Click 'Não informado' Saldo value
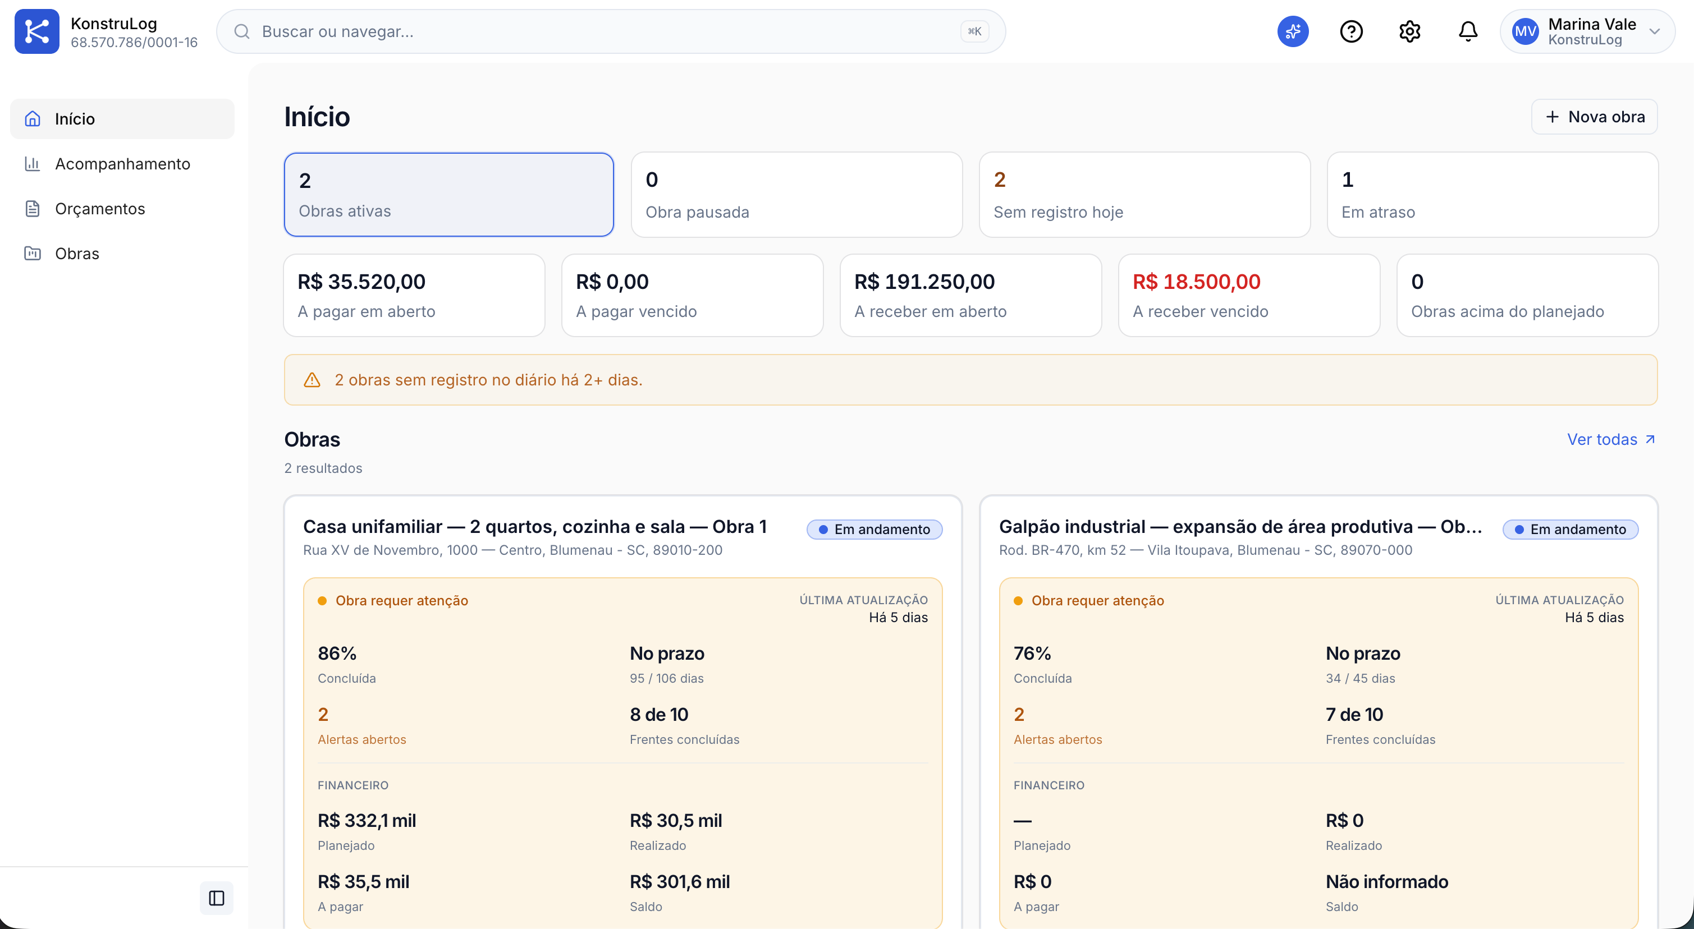 click(1387, 882)
